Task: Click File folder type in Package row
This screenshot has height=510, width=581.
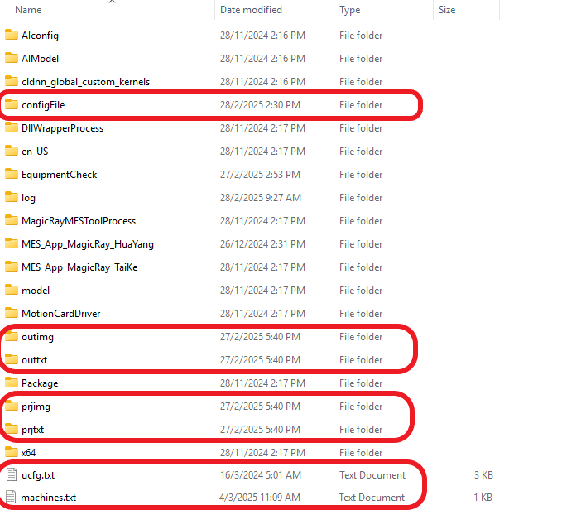Action: (x=361, y=382)
